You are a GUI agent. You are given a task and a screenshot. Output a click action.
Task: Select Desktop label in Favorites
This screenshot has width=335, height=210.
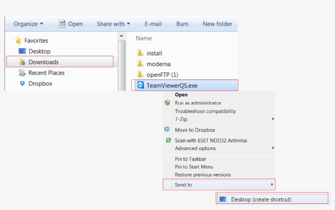coord(40,51)
